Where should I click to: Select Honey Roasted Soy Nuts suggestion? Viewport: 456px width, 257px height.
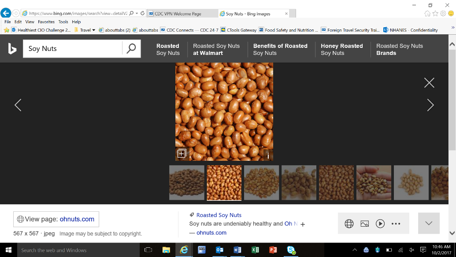[x=342, y=49]
